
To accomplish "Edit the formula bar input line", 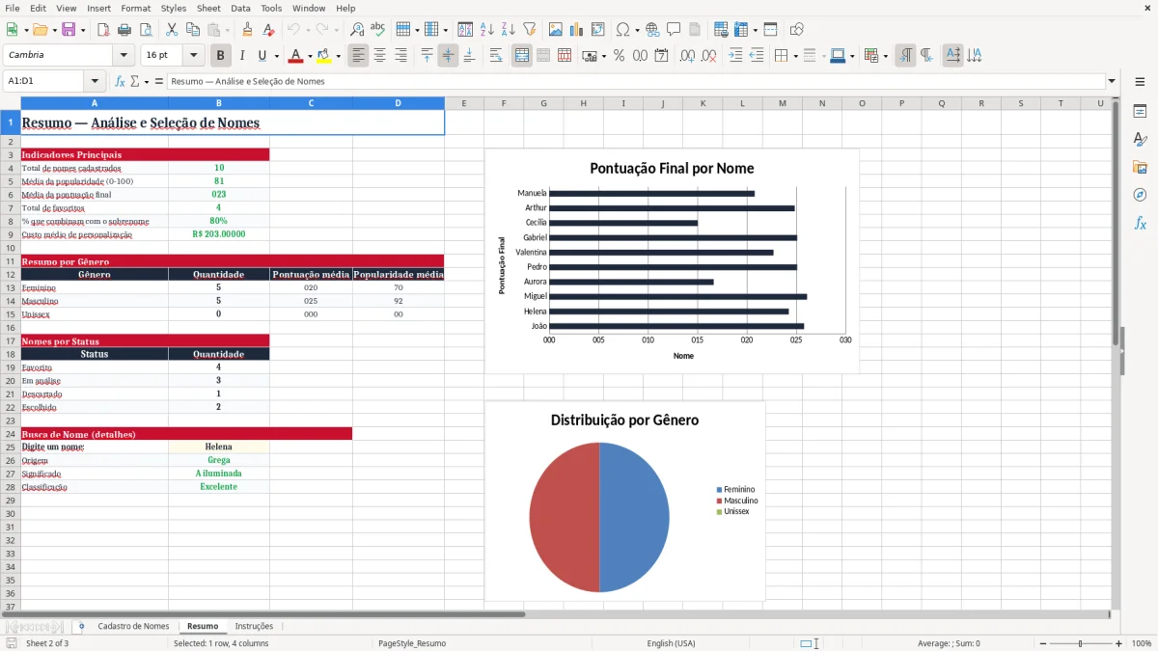I will (x=636, y=81).
